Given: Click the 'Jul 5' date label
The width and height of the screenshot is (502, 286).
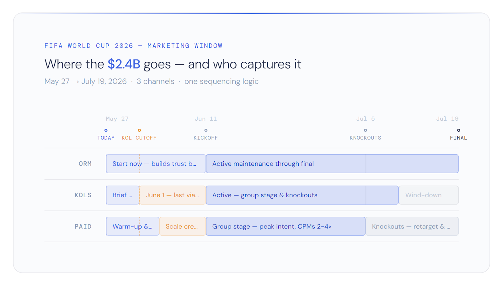Looking at the screenshot, I should (x=366, y=119).
